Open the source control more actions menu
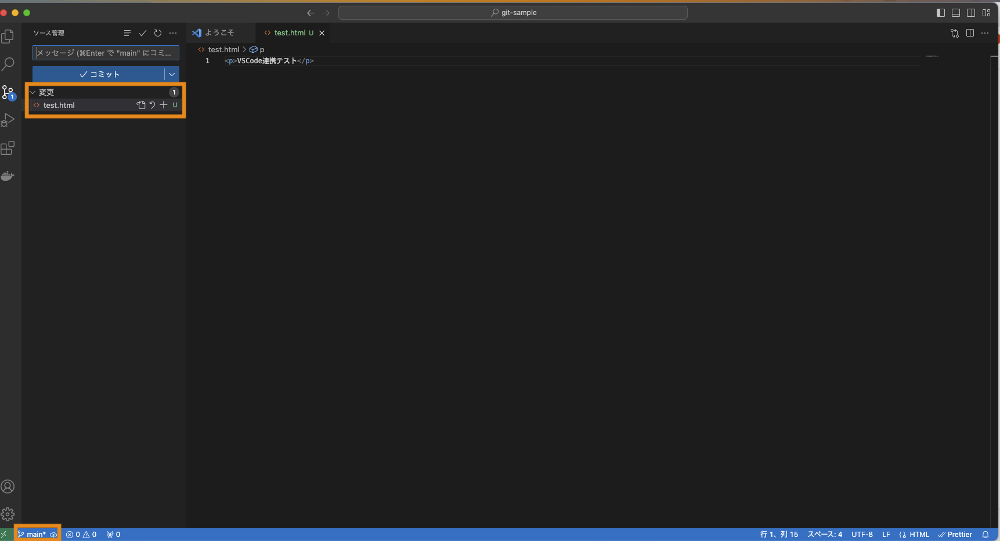 [172, 33]
